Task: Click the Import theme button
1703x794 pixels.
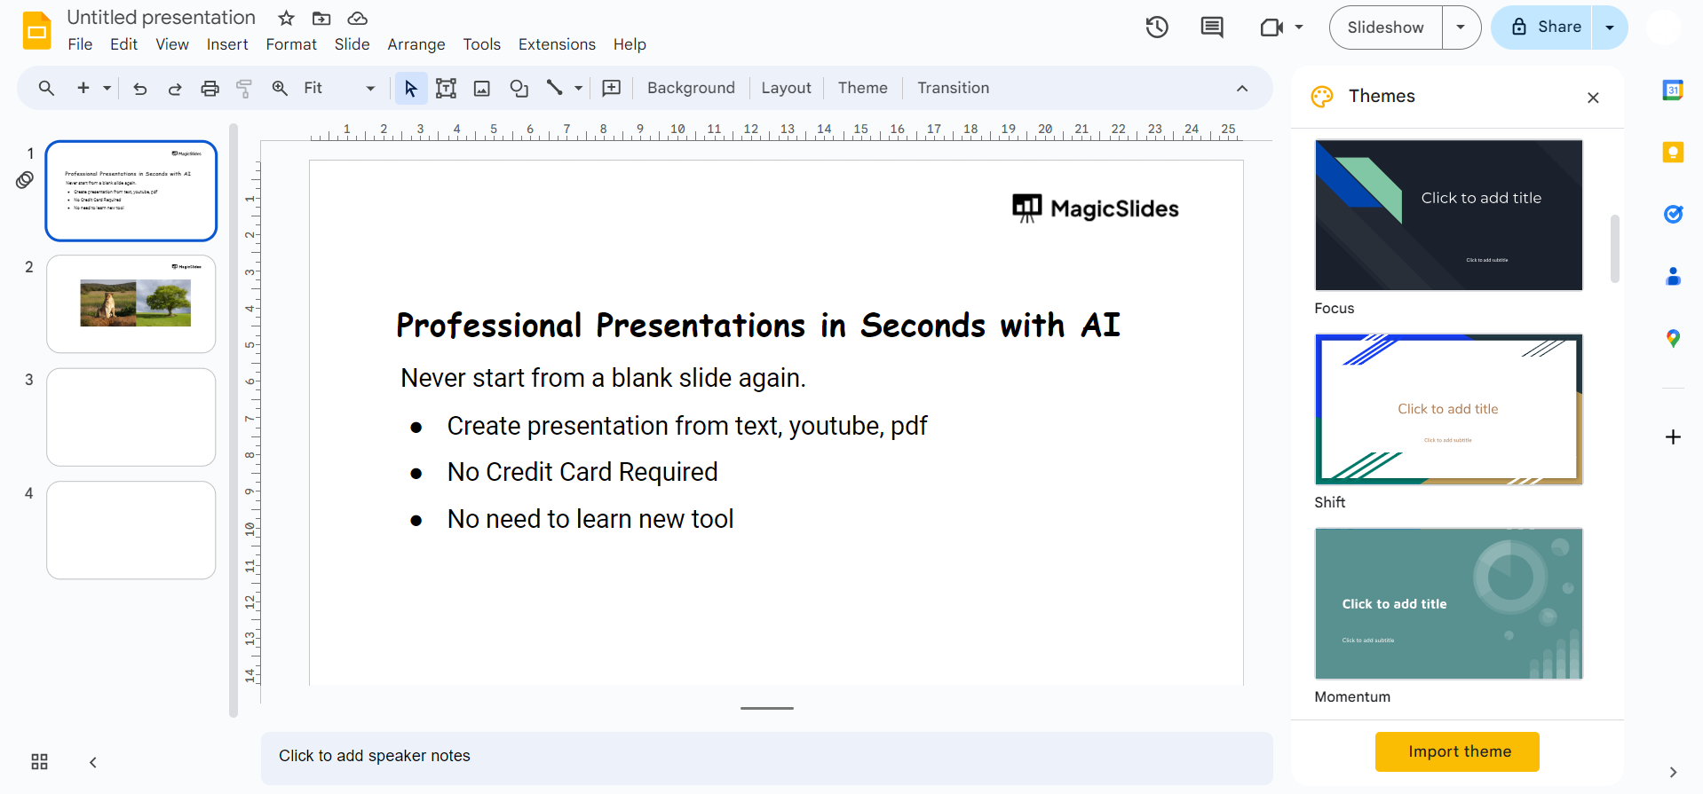Action: point(1456,751)
